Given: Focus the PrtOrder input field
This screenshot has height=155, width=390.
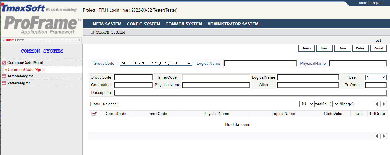Looking at the screenshot, I should point(376,85).
